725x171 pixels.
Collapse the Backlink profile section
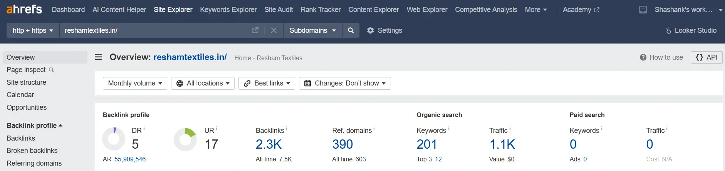point(34,126)
